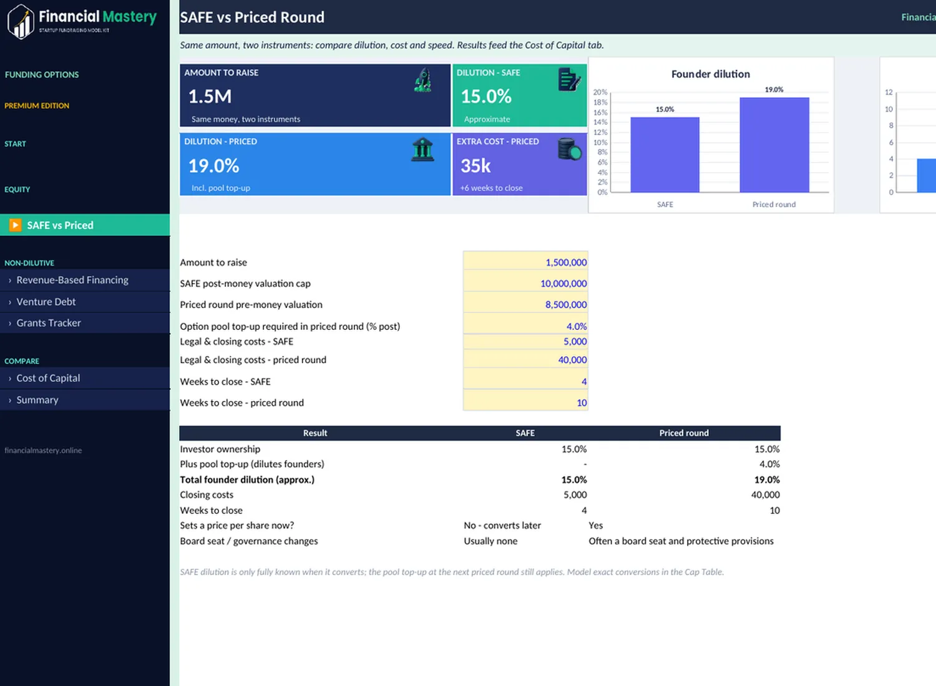Viewport: 936px width, 686px height.
Task: Click the SAFE bar in Founder dilution chart
Action: (x=665, y=155)
